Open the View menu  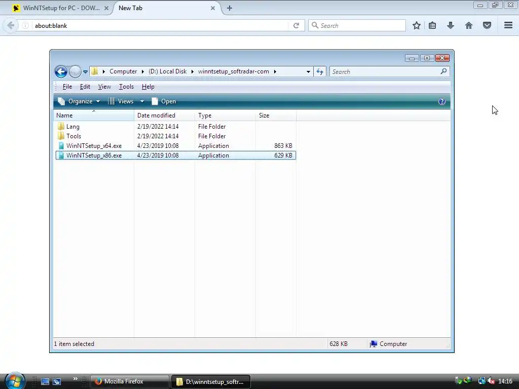104,87
